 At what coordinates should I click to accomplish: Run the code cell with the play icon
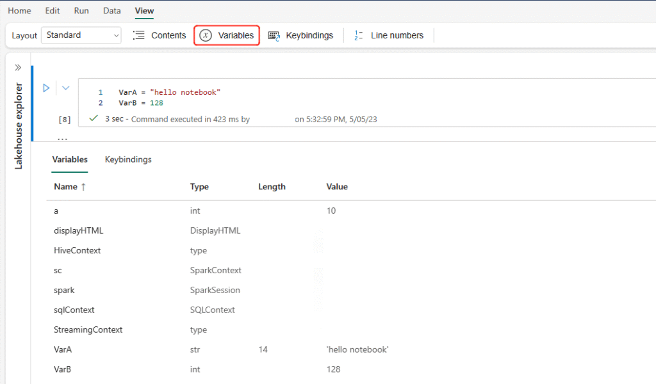pos(46,88)
